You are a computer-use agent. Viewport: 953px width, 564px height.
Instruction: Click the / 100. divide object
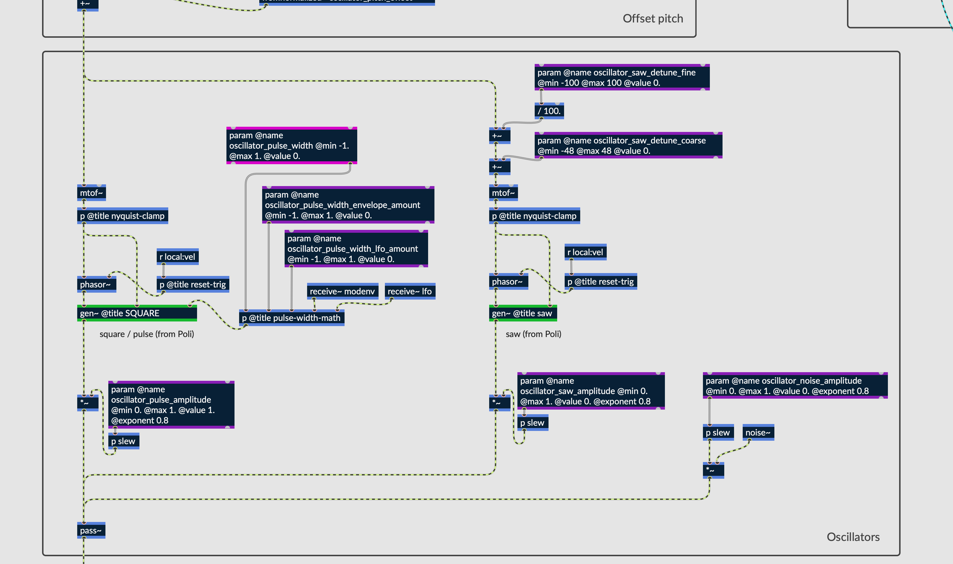coord(549,111)
